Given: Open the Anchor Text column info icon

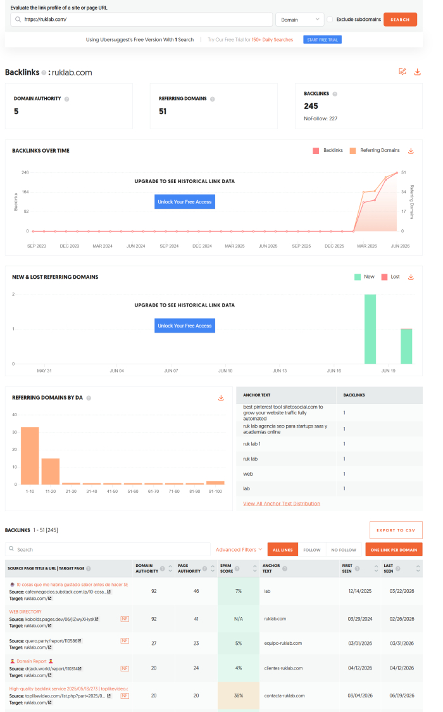Looking at the screenshot, I should coord(285,568).
